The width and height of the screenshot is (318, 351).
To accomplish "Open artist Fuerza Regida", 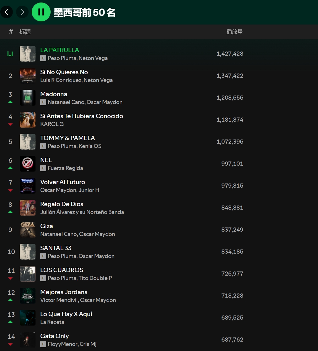I will pos(65,168).
